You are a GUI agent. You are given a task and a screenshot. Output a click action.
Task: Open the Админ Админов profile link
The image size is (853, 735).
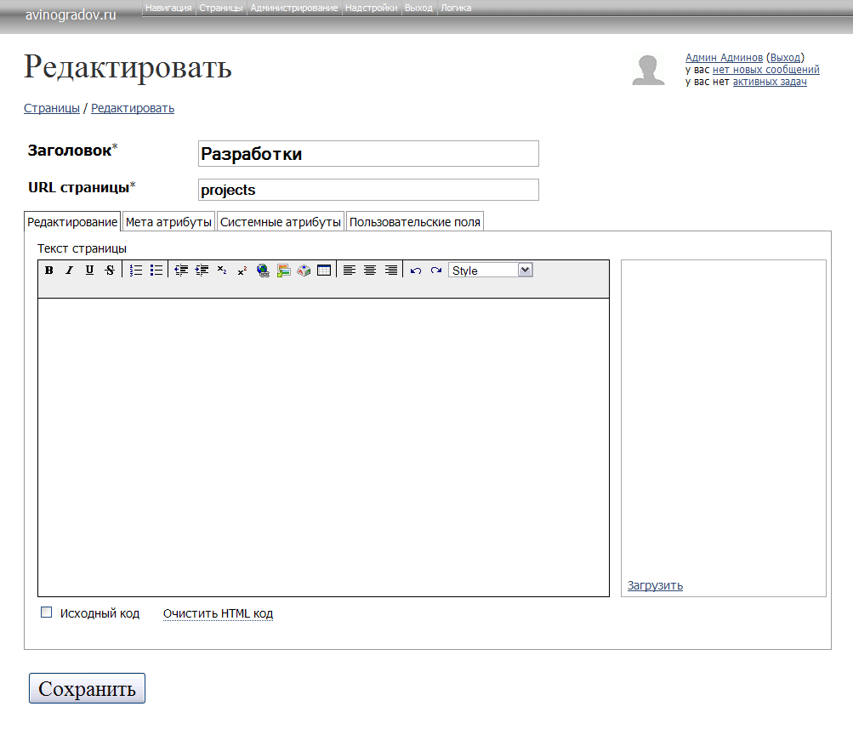click(x=724, y=57)
